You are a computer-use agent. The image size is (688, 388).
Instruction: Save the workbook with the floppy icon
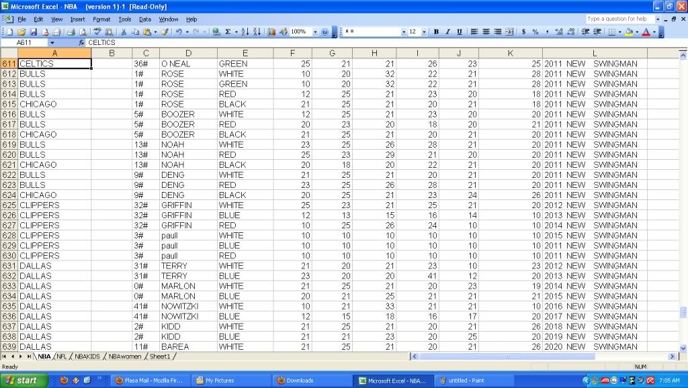point(34,32)
